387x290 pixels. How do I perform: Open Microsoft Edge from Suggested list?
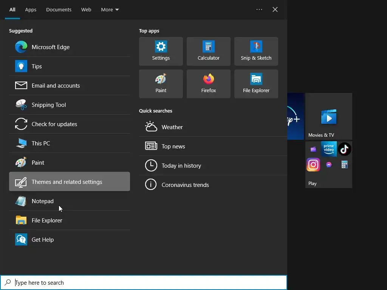pos(70,47)
